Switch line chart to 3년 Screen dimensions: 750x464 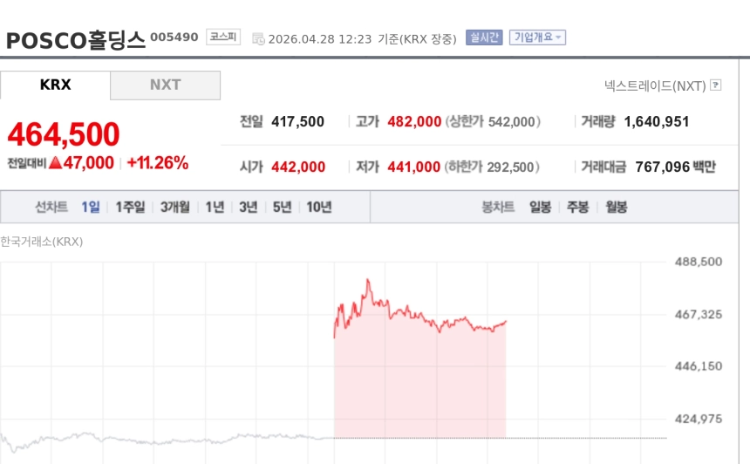coord(249,208)
